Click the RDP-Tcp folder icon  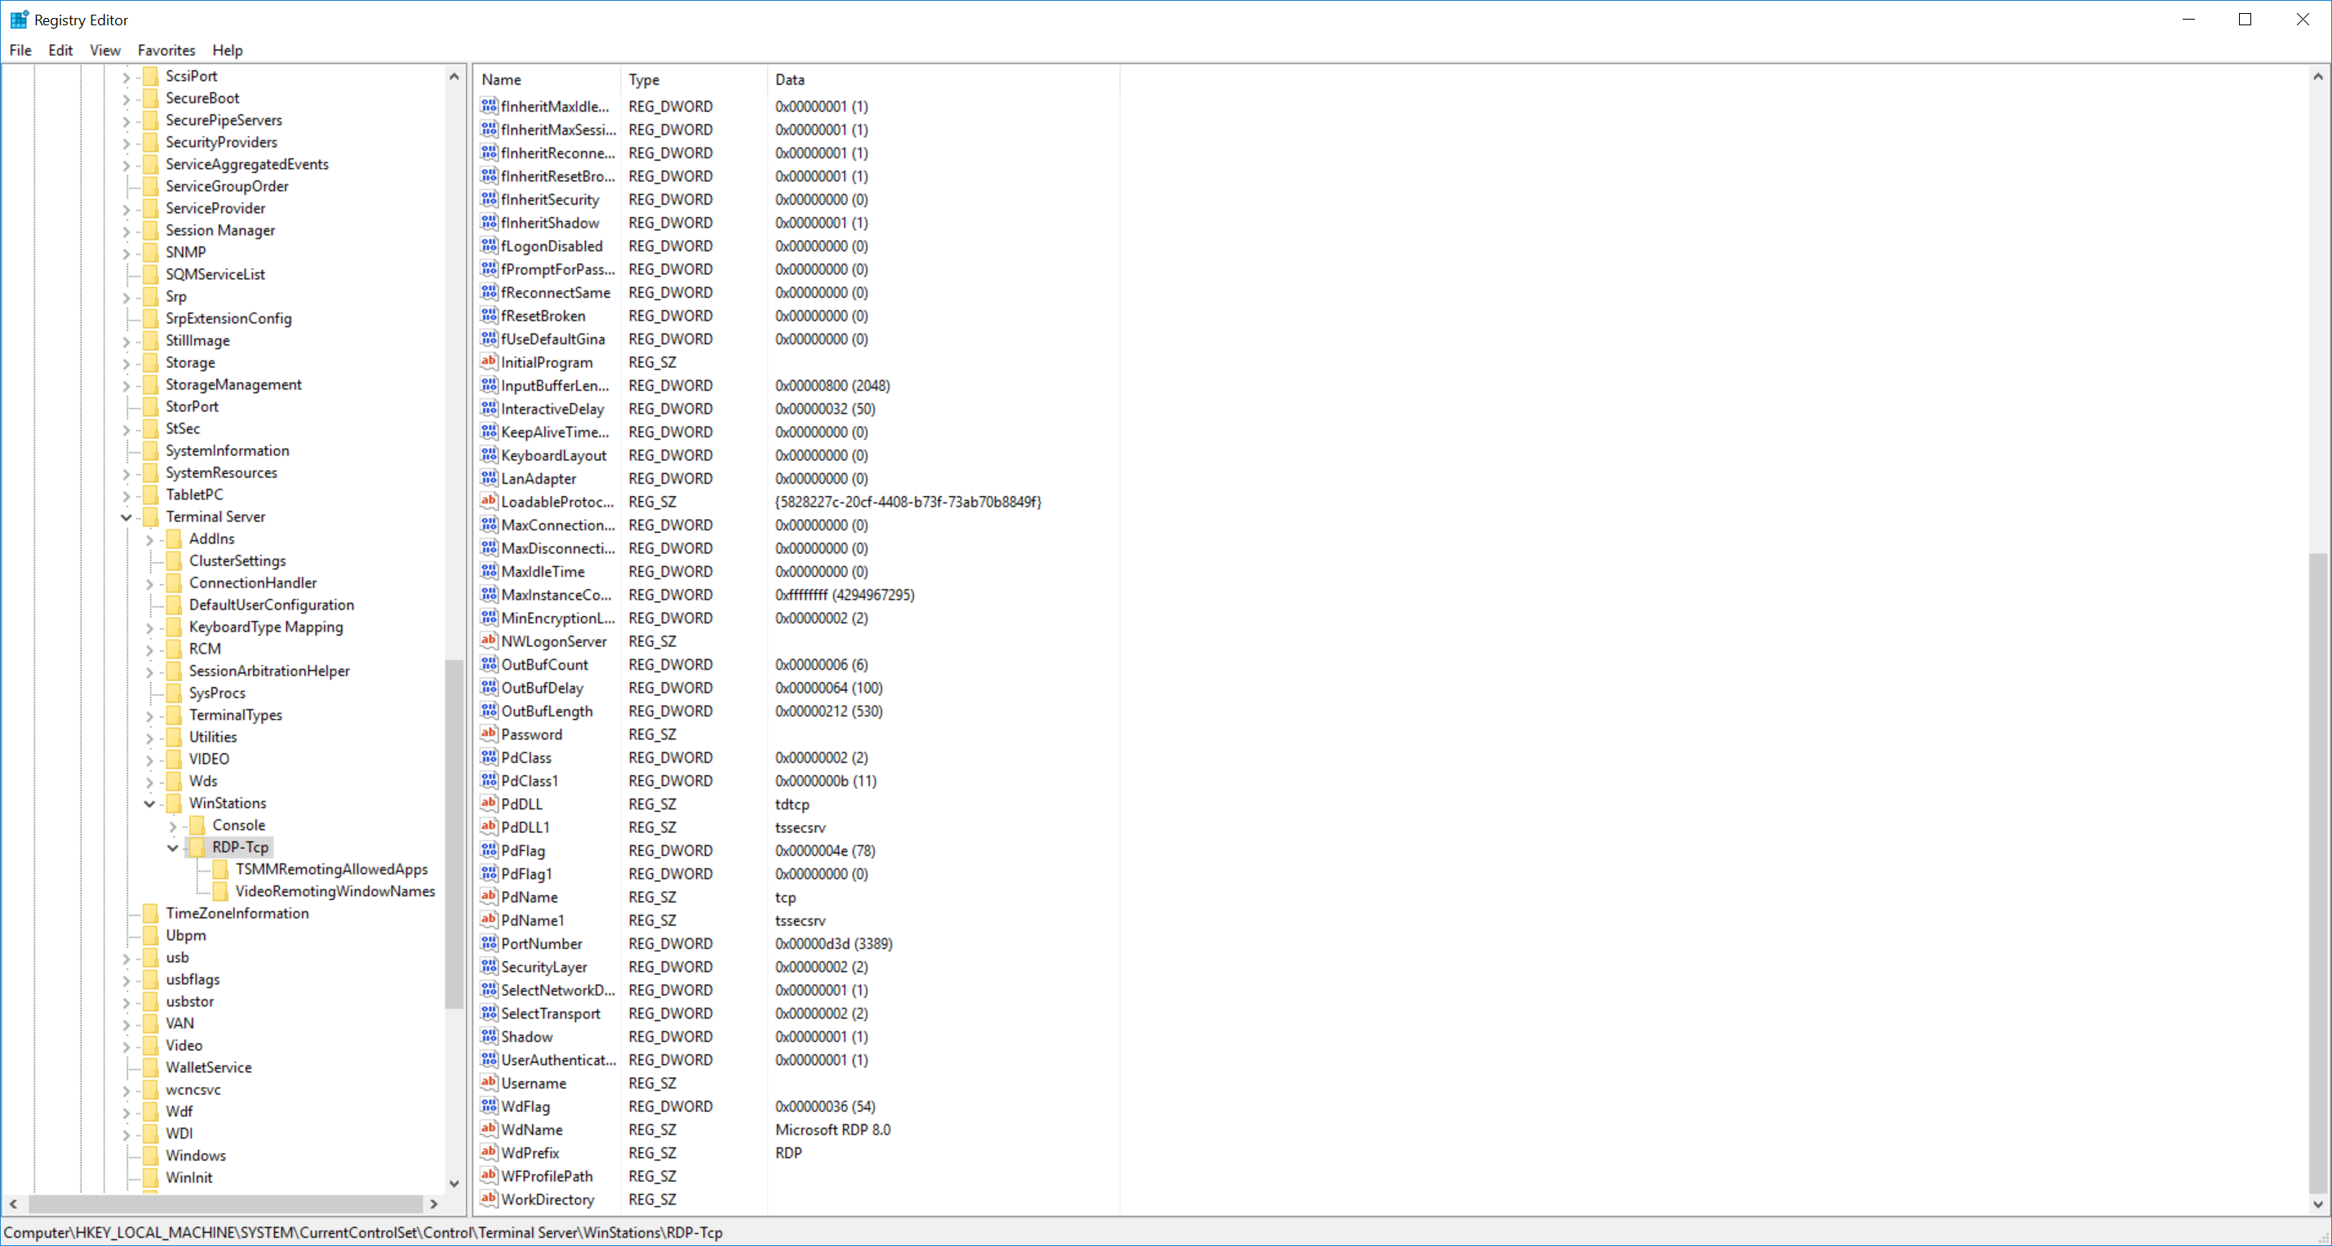click(x=197, y=847)
